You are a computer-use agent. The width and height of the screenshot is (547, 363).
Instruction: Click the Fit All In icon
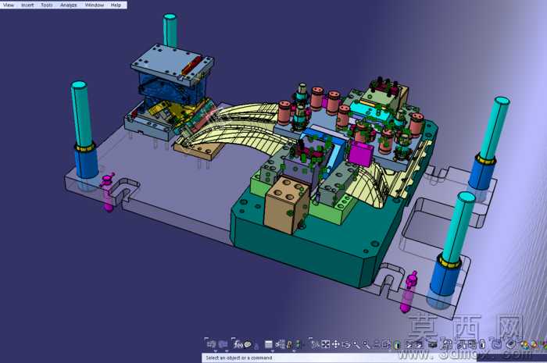(326, 344)
